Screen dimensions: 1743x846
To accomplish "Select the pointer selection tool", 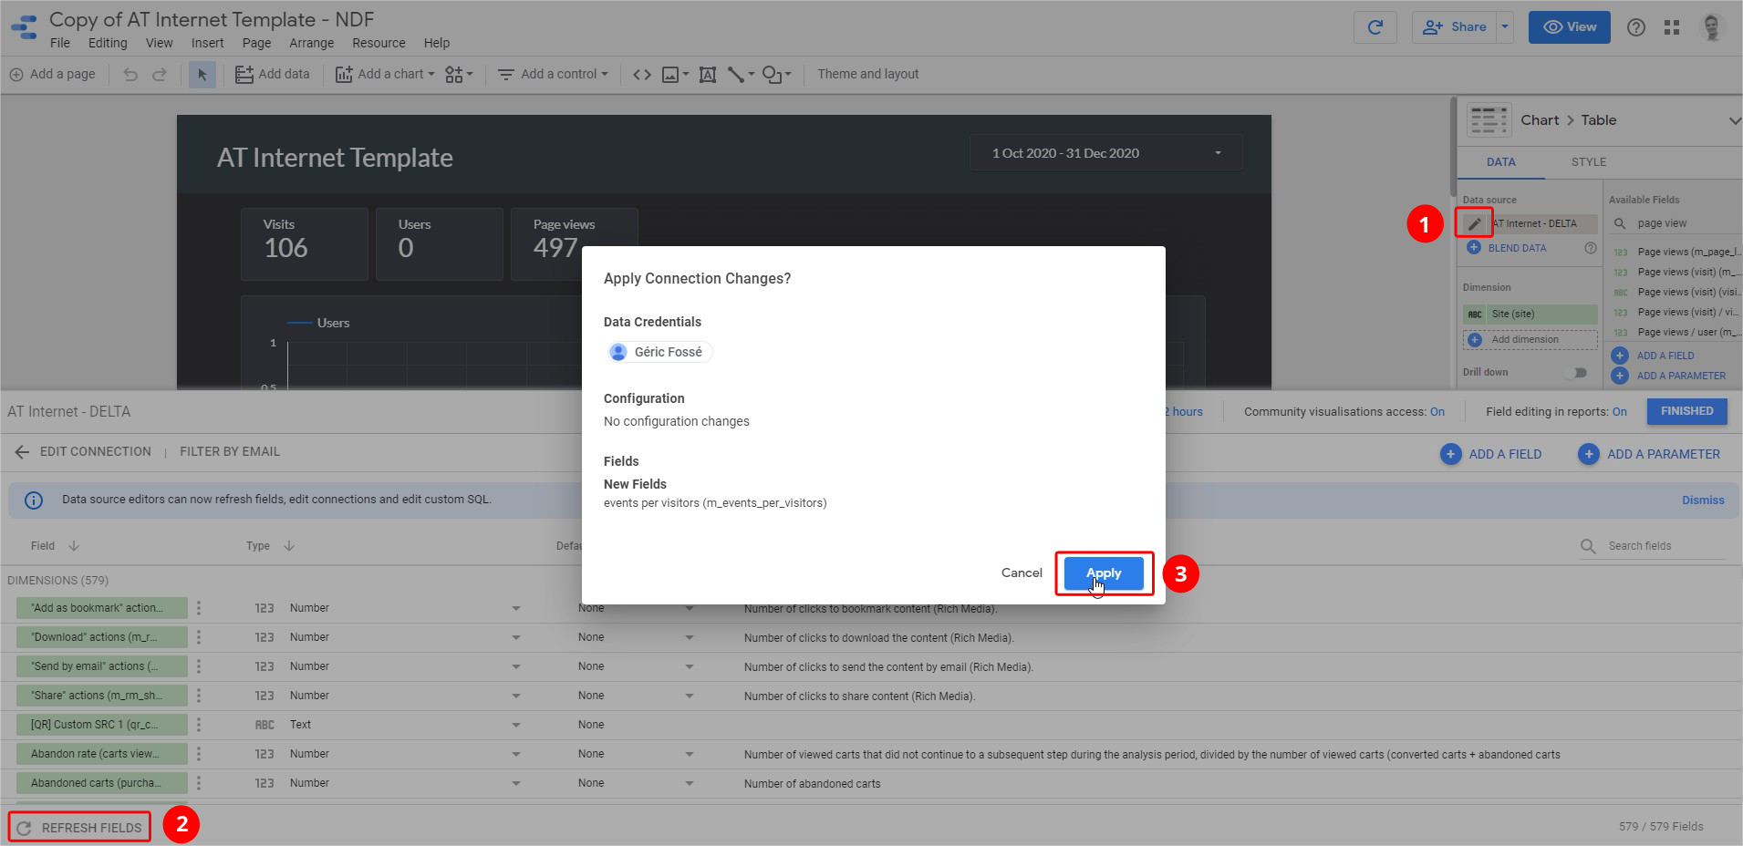I will pyautogui.click(x=202, y=74).
